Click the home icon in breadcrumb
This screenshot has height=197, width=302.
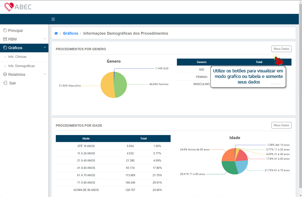[x=56, y=33]
